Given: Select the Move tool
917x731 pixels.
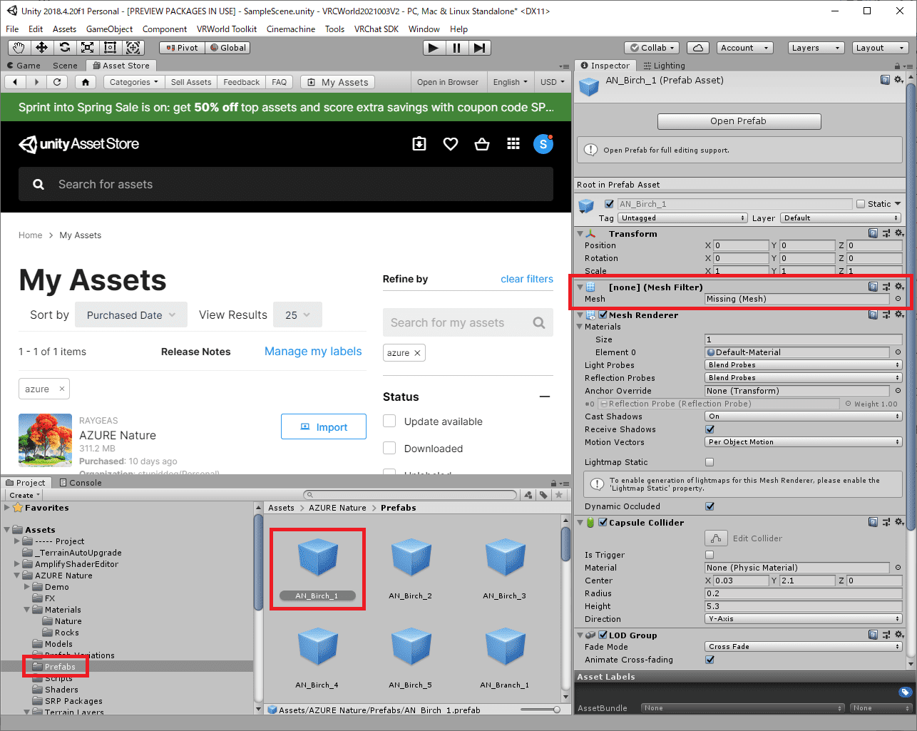Looking at the screenshot, I should [x=42, y=48].
